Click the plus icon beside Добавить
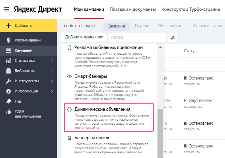Viewport: 225px width, 158px height. point(9,26)
